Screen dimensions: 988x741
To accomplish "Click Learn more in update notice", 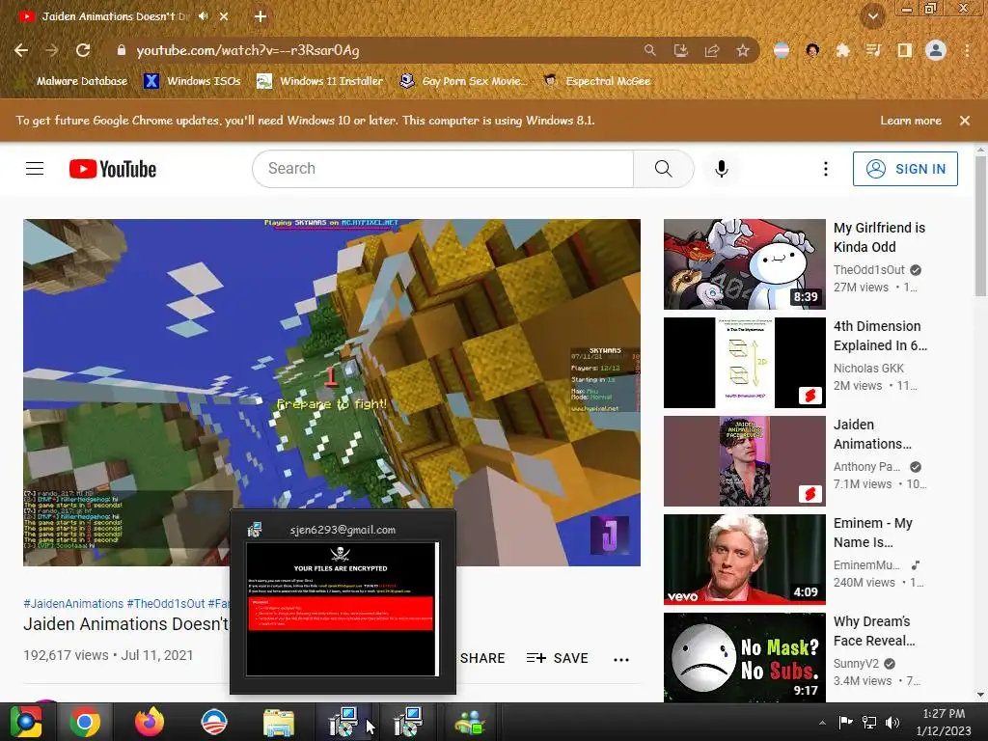I will click(x=911, y=121).
